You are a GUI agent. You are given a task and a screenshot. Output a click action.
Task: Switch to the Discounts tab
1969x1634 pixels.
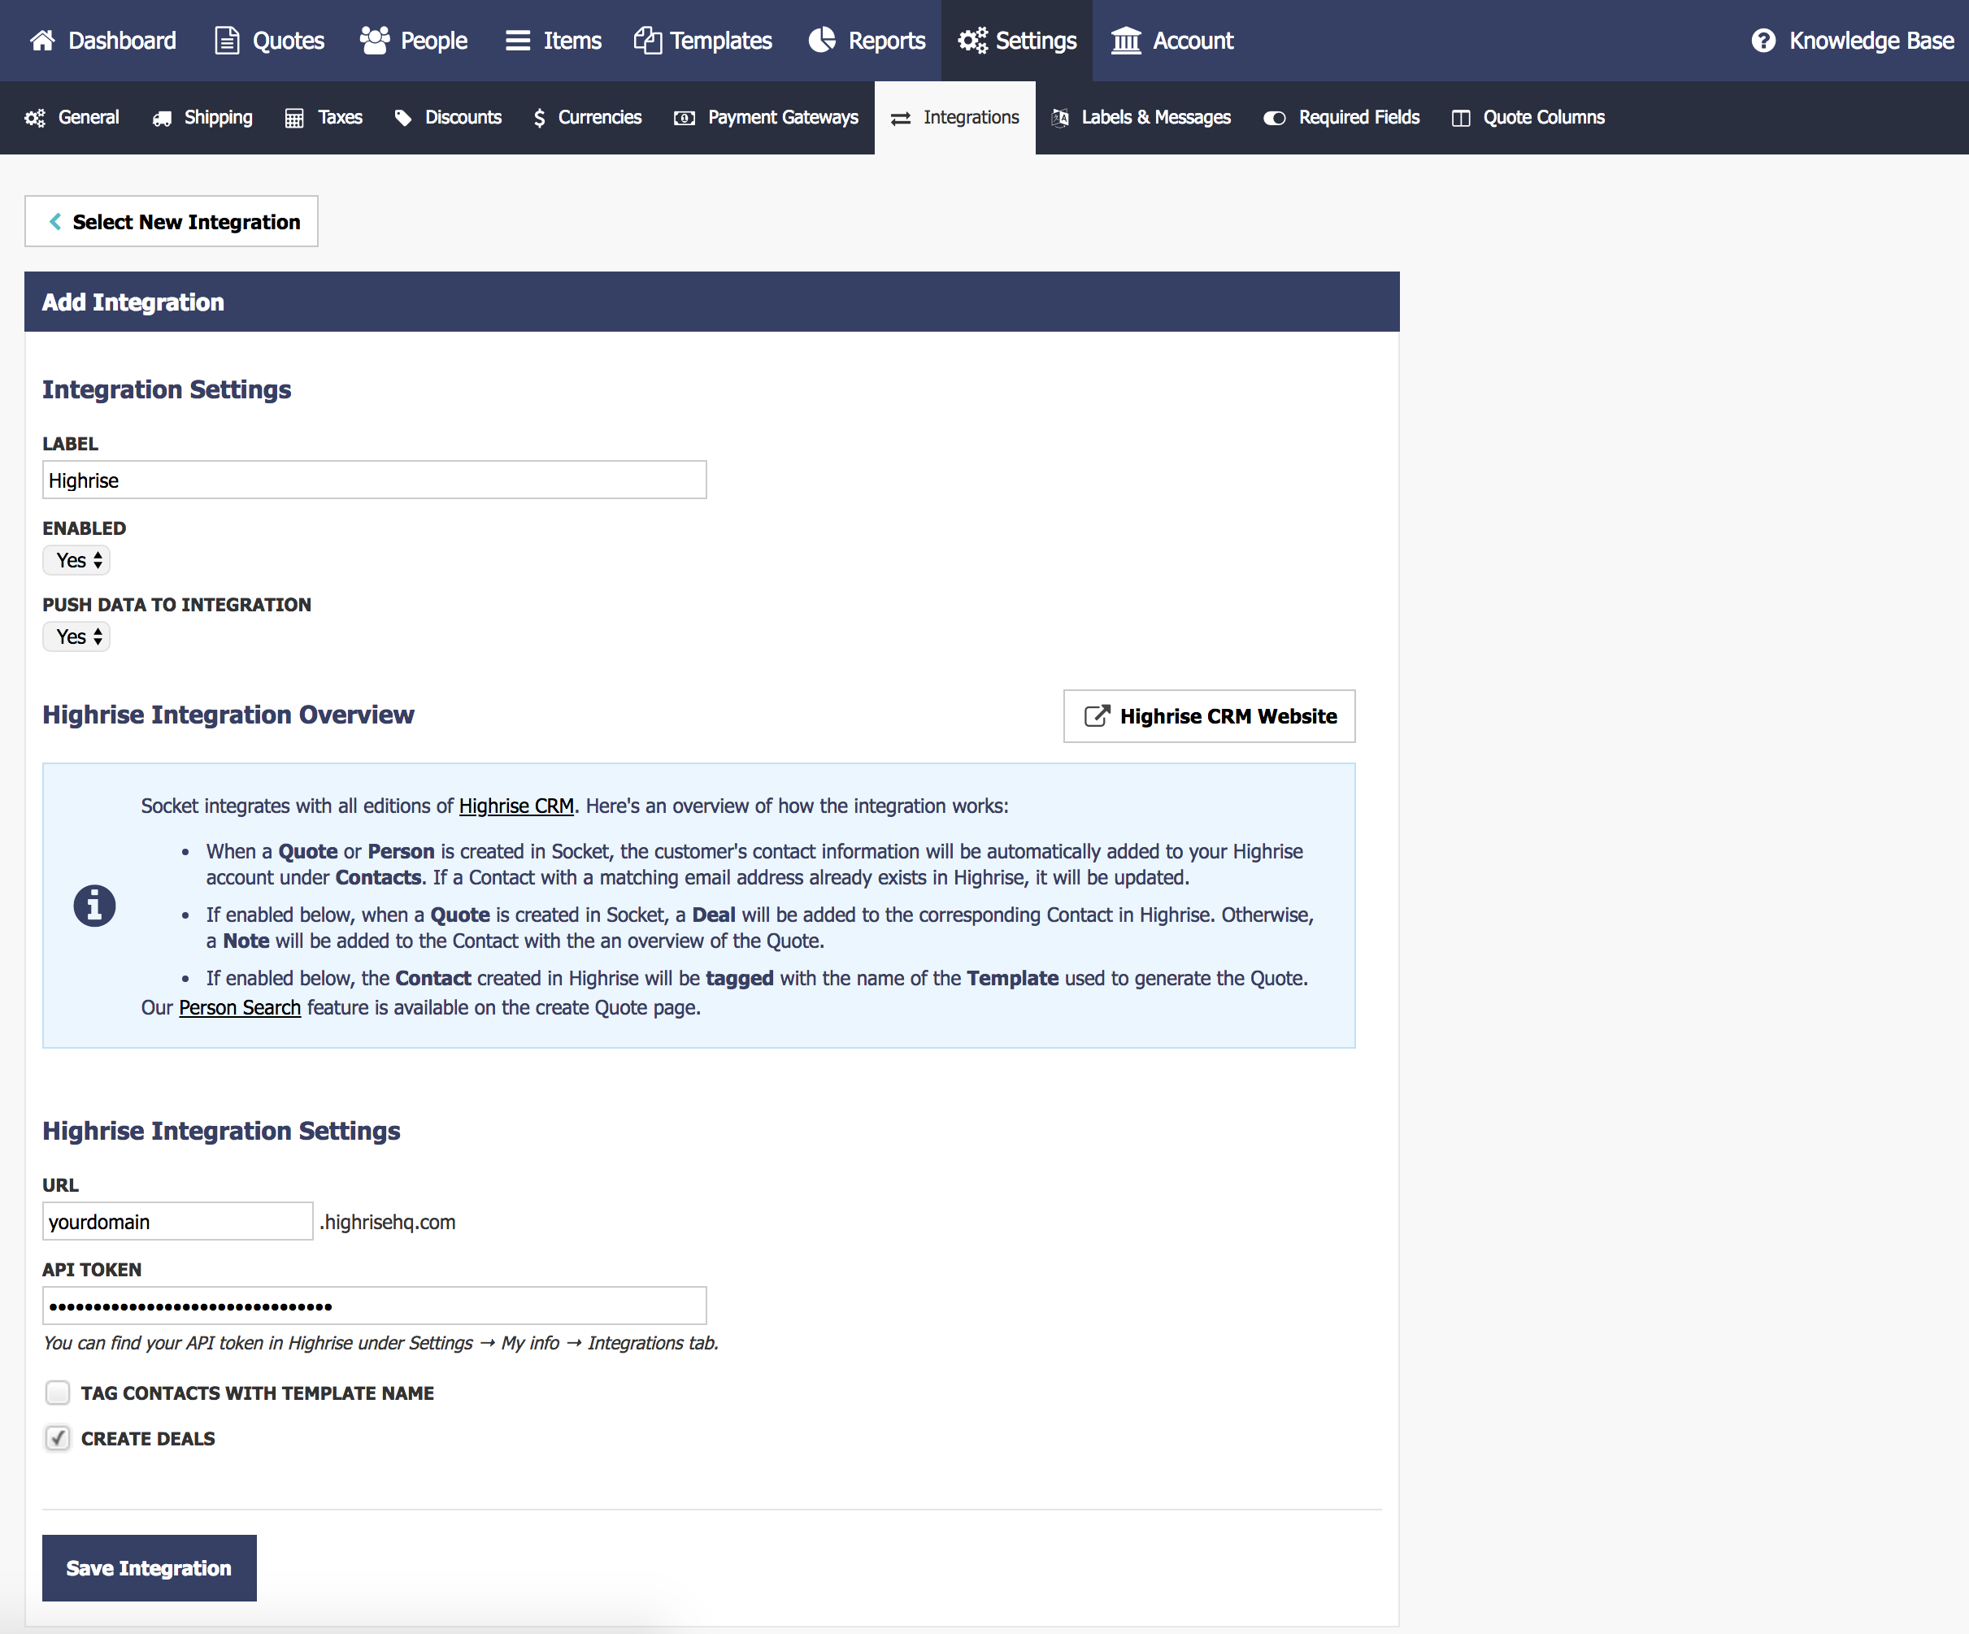448,118
